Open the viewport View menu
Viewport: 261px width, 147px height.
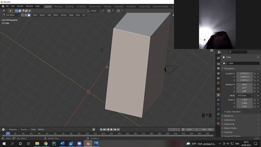[x=35, y=15]
